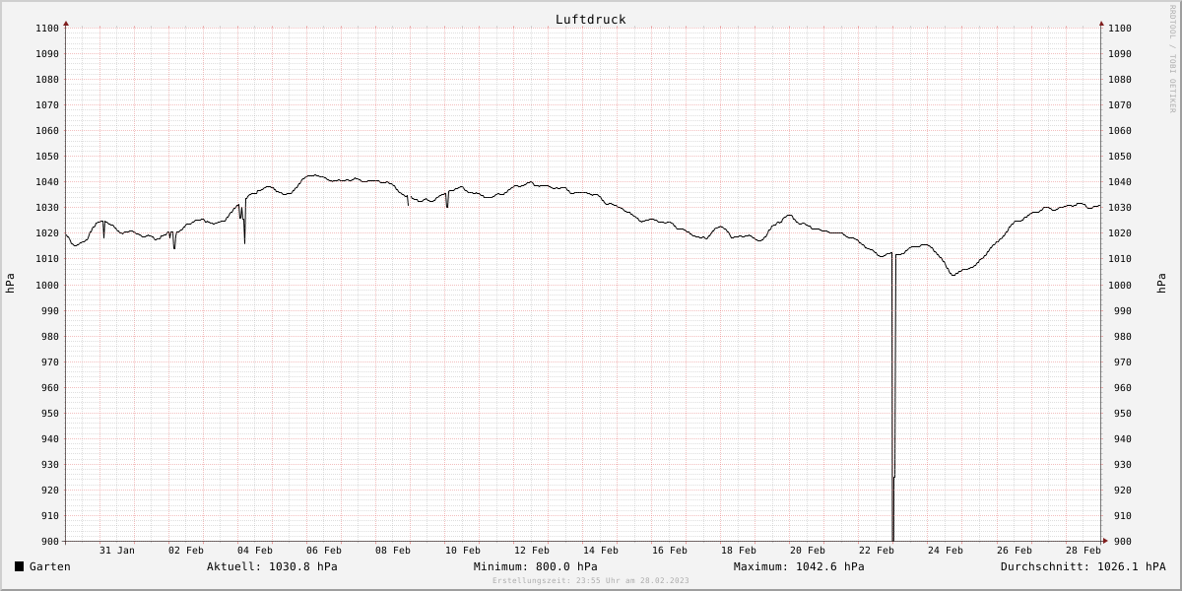1182x591 pixels.
Task: Click the 26 Feb date label
Action: [x=1015, y=550]
